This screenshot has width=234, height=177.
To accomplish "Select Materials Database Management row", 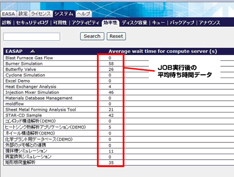I will (118, 98).
